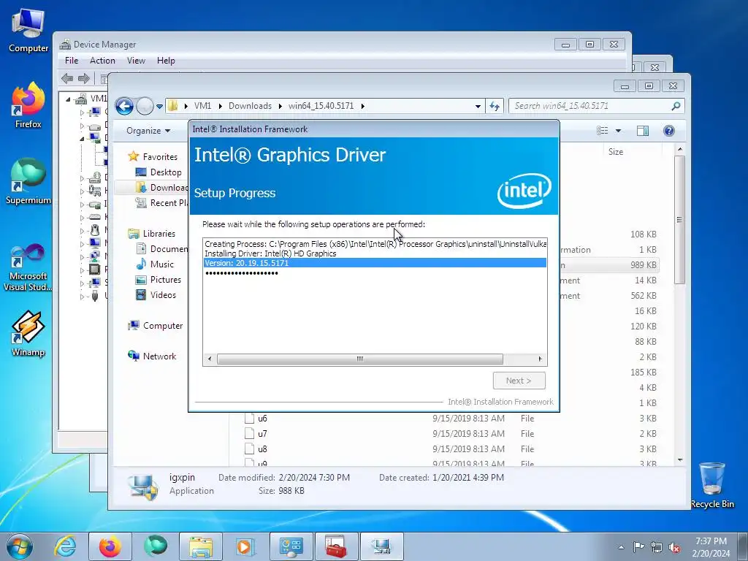The image size is (748, 561).
Task: Show hidden system tray icons
Action: pos(621,547)
